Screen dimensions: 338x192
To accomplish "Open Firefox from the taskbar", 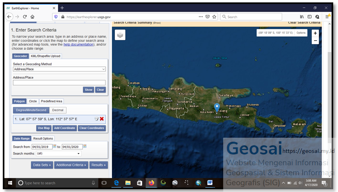I will 151,183.
